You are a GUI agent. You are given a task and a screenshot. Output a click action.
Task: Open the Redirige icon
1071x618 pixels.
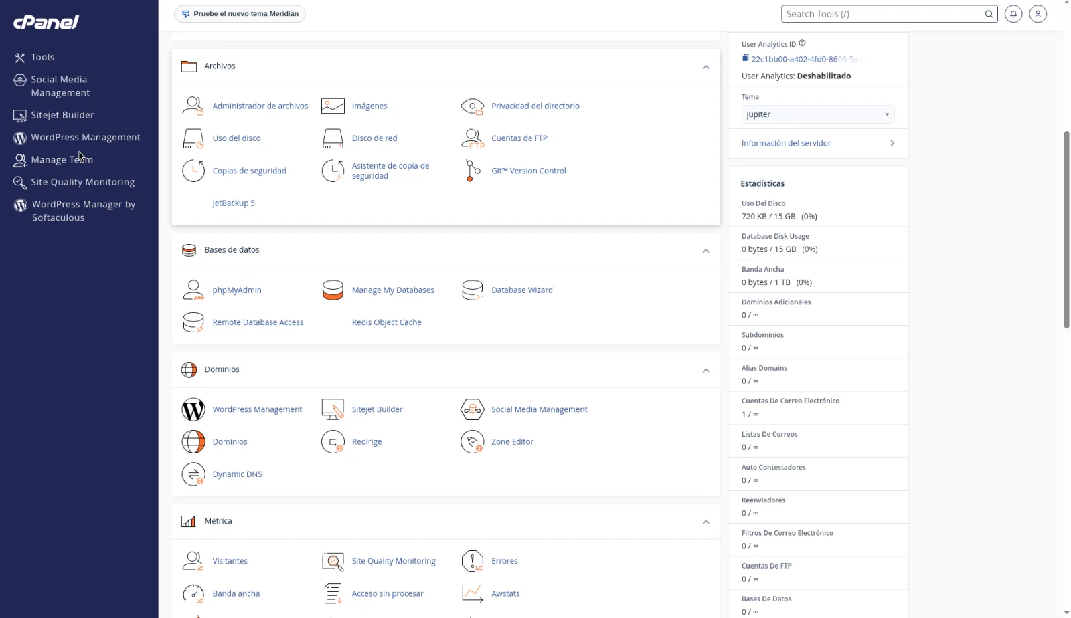(x=333, y=441)
